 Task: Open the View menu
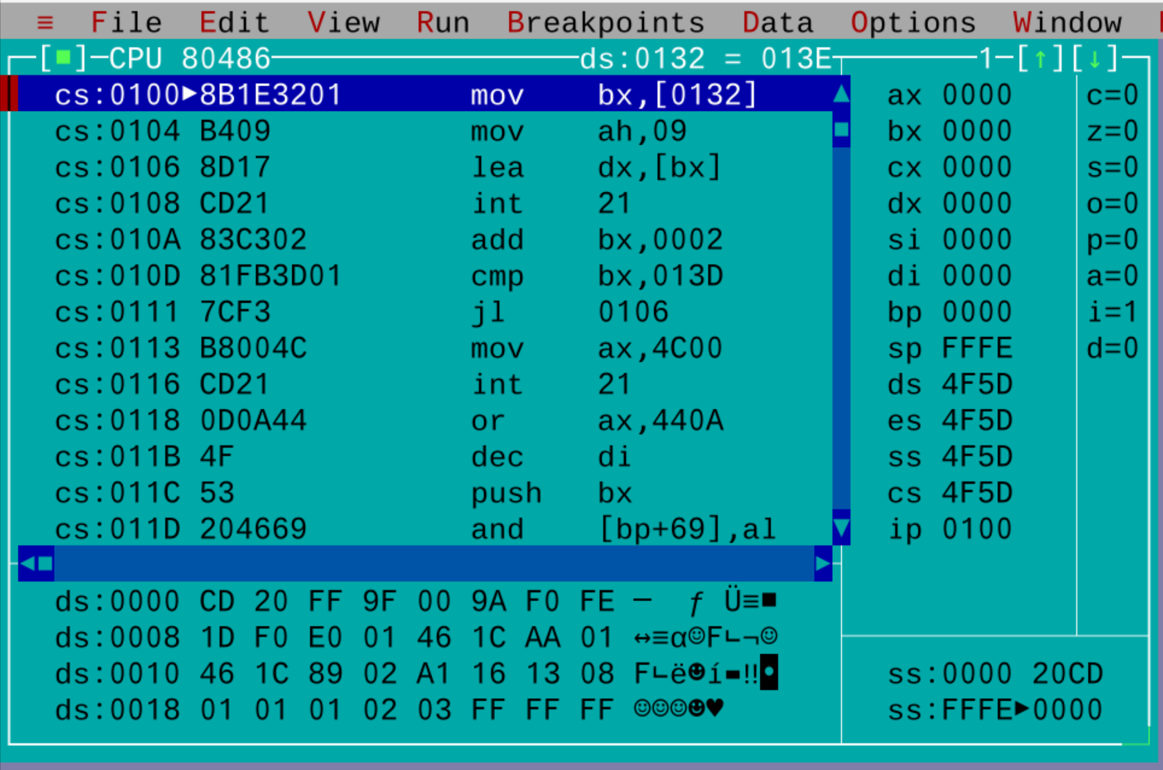point(343,23)
